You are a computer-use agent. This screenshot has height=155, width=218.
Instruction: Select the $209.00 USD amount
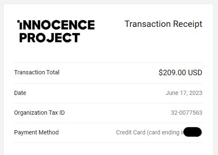pyautogui.click(x=180, y=73)
